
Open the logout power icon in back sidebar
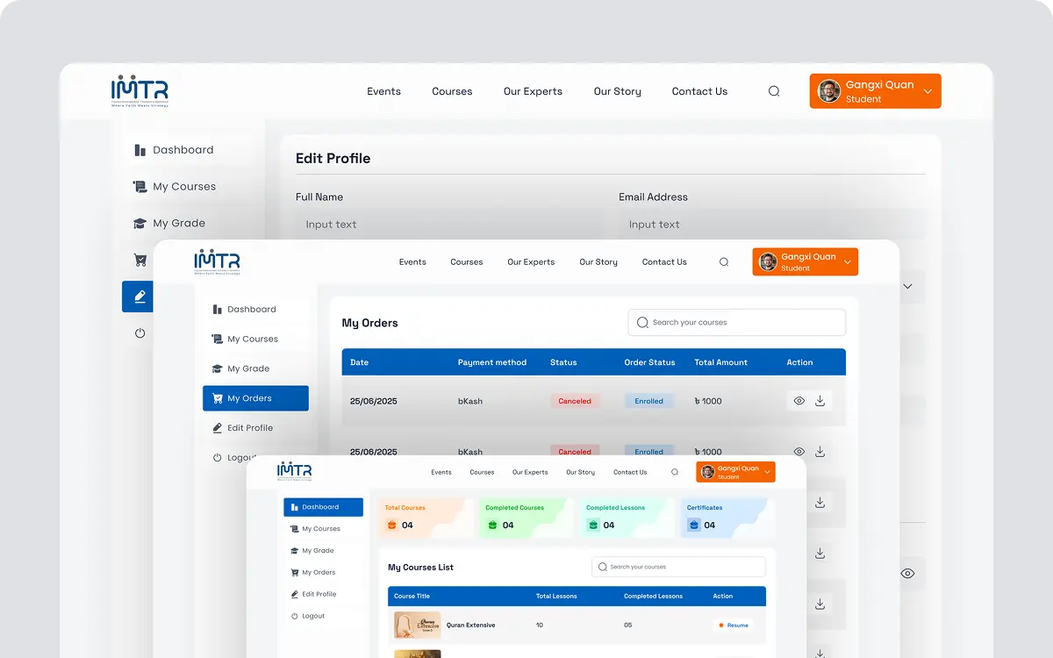[x=140, y=333]
